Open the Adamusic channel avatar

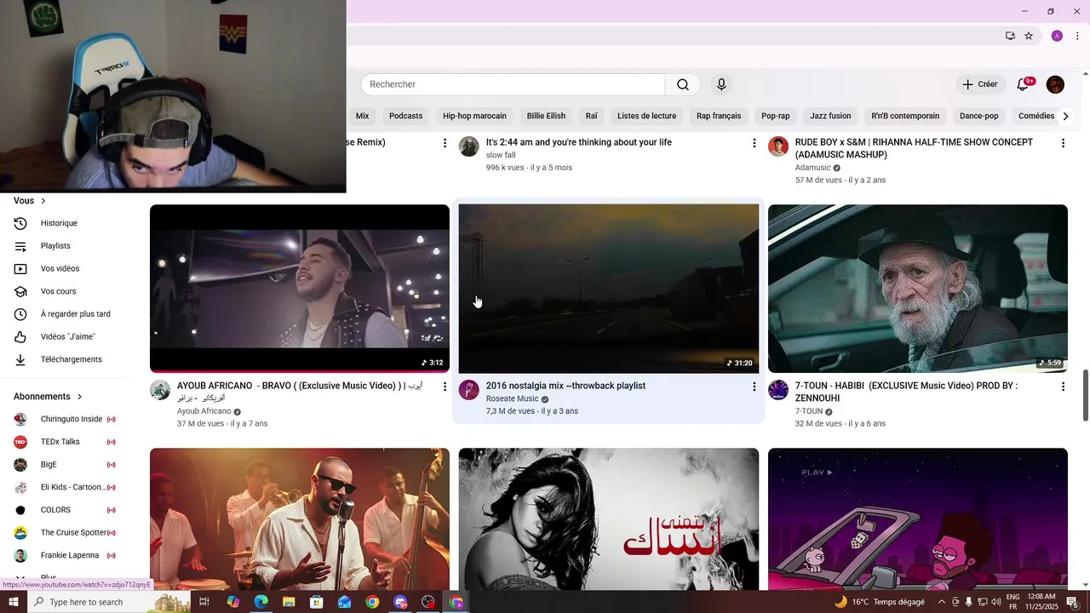pos(778,146)
